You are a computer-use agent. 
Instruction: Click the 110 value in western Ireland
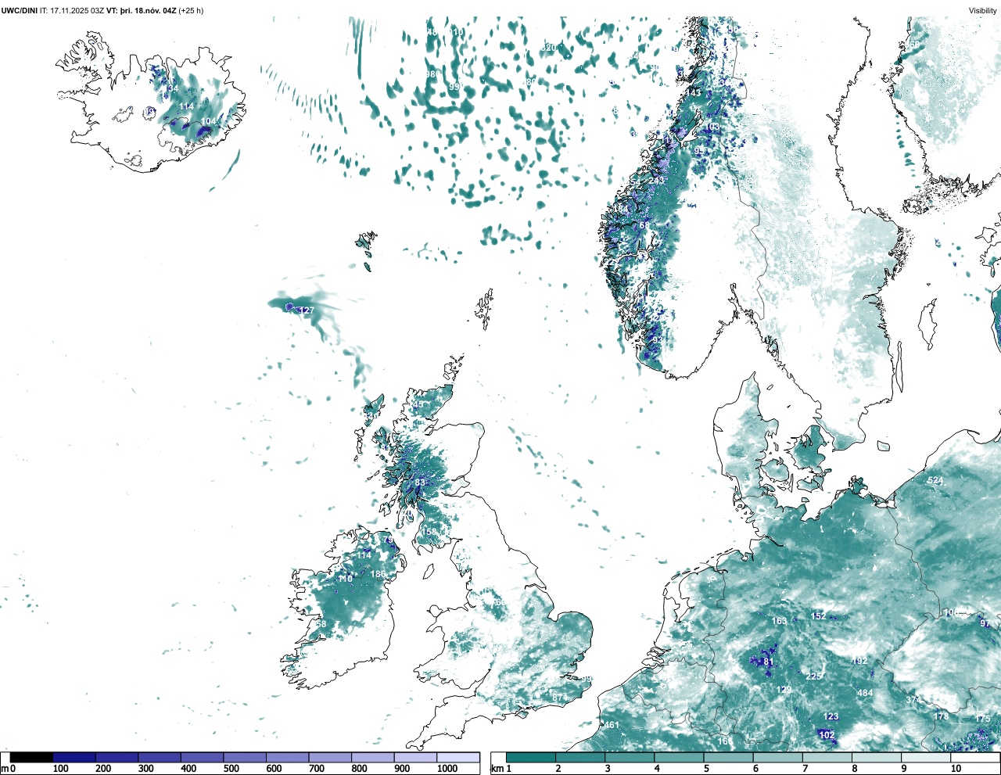pyautogui.click(x=345, y=579)
